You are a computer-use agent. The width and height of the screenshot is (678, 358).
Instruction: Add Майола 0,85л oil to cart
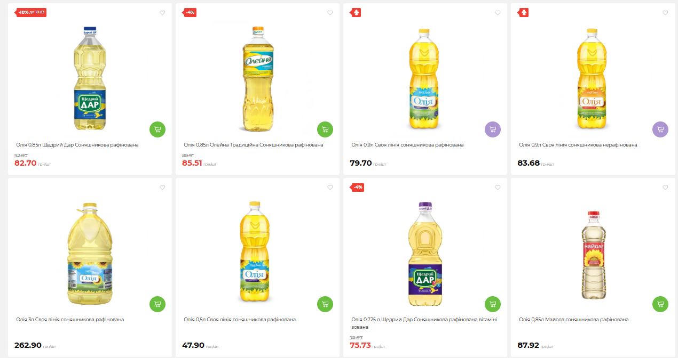(660, 304)
